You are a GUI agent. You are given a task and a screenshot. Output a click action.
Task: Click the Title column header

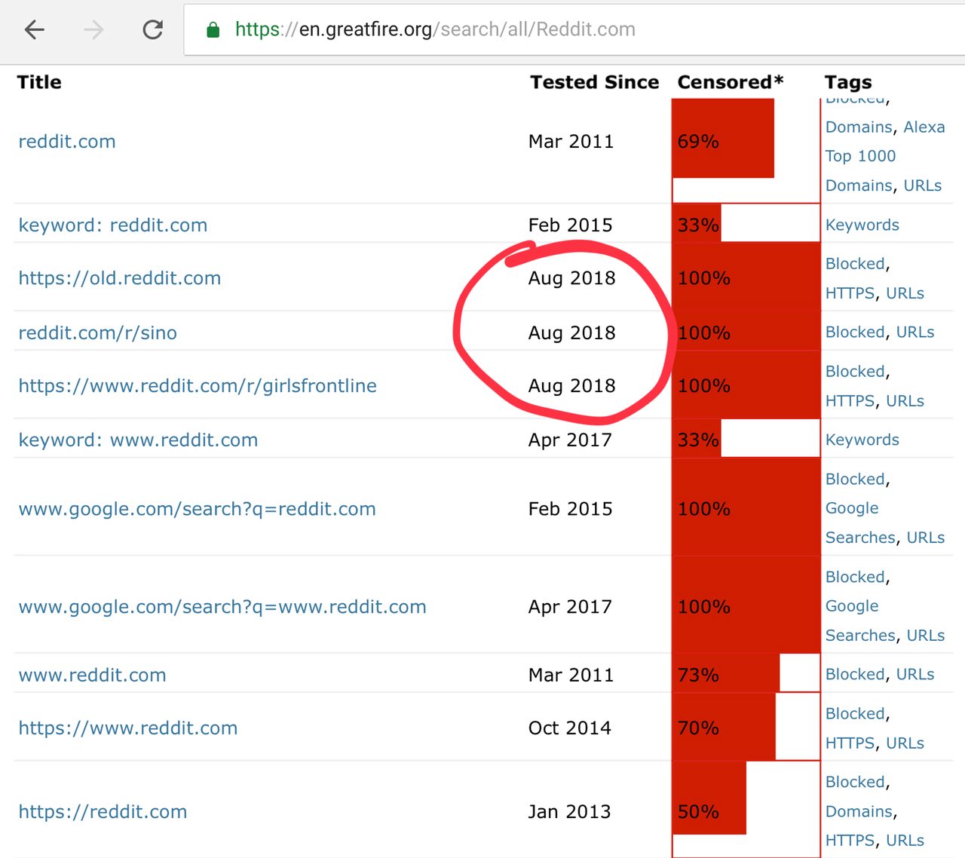(x=39, y=82)
